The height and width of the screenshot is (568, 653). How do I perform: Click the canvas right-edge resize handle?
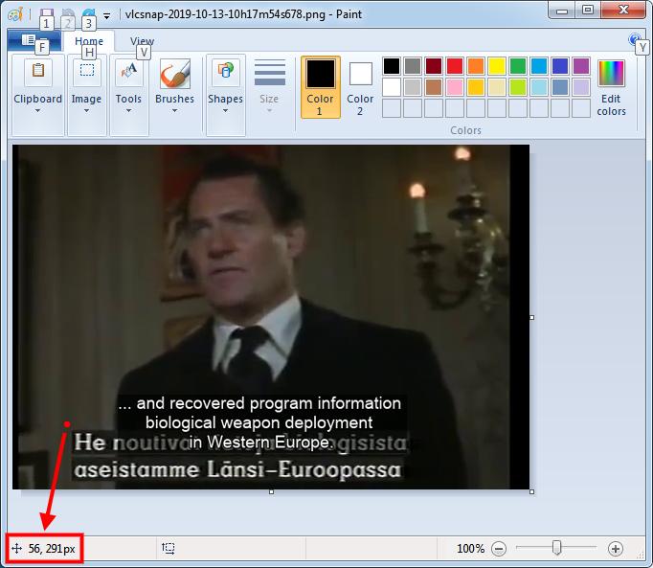point(531,318)
